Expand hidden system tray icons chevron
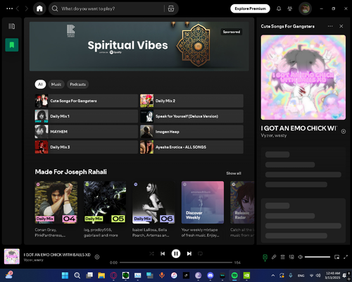 click(273, 276)
